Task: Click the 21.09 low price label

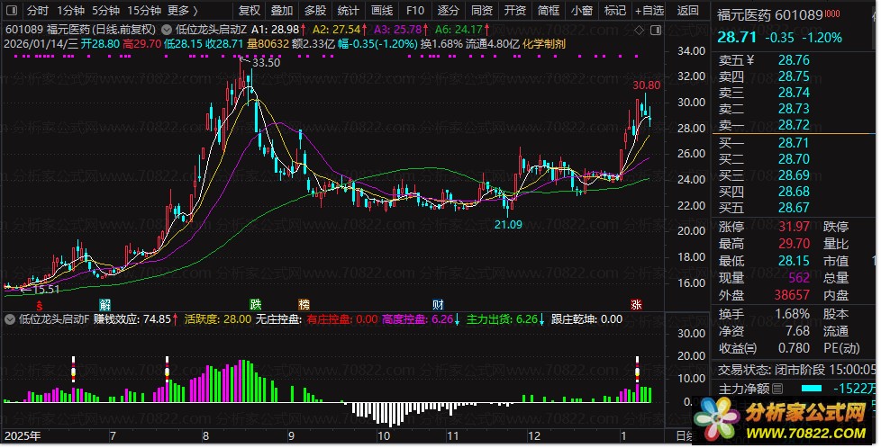Action: click(x=508, y=225)
